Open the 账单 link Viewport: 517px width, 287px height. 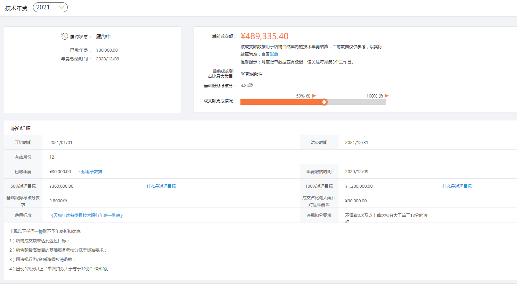pyautogui.click(x=274, y=54)
